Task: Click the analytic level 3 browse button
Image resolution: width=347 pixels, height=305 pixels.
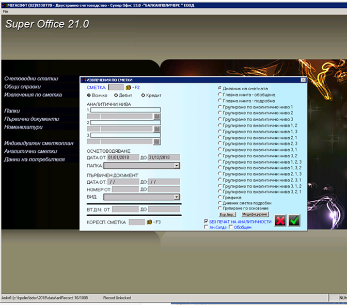Action: click(x=157, y=141)
